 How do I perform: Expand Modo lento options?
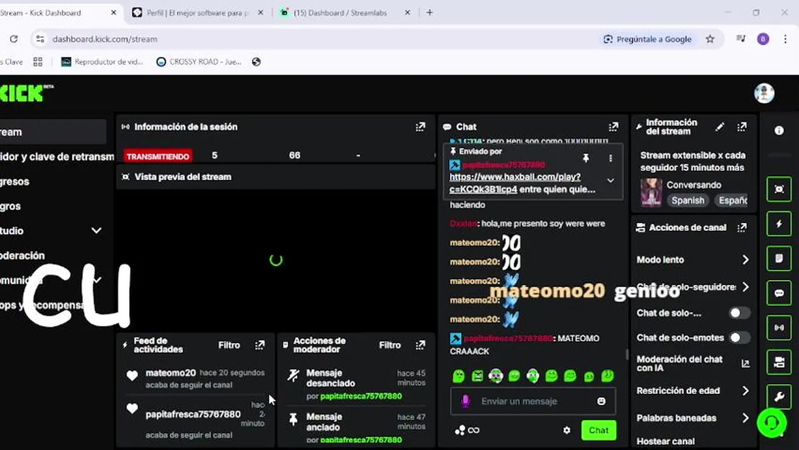coord(745,259)
